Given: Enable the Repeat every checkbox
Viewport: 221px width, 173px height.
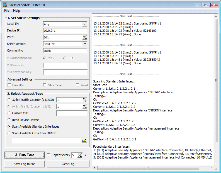Looking at the screenshot, I should tap(49, 155).
